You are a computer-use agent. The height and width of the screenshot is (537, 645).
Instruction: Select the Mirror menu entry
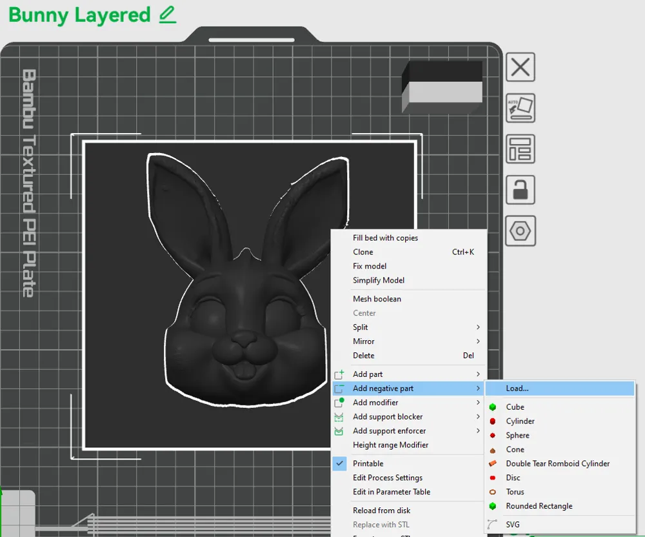click(408, 341)
